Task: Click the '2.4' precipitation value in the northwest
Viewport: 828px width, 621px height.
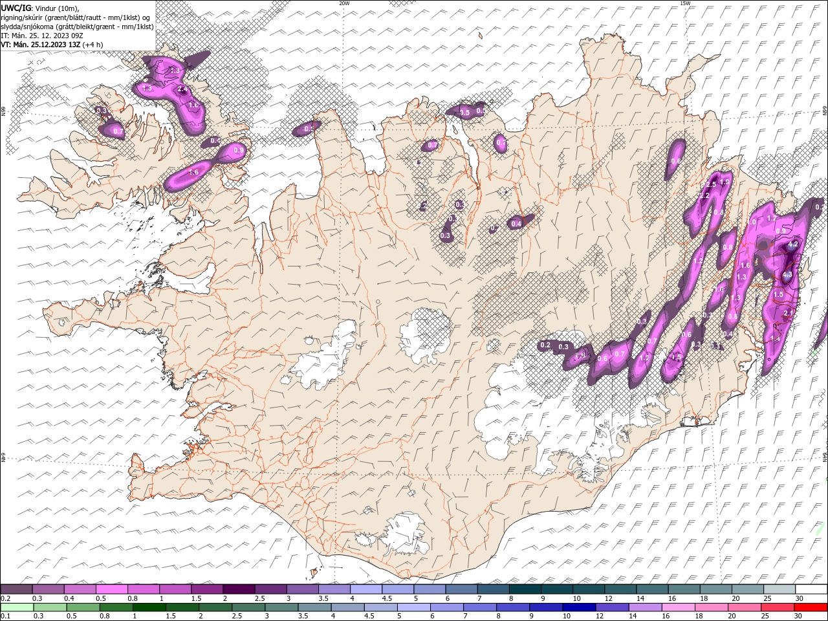Action: pyautogui.click(x=182, y=90)
